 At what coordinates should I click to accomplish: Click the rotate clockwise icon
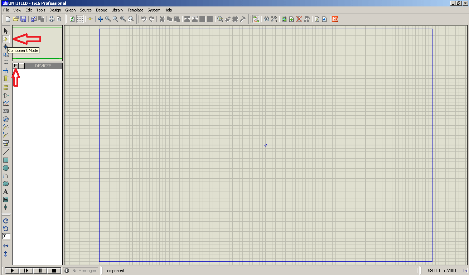(6, 221)
